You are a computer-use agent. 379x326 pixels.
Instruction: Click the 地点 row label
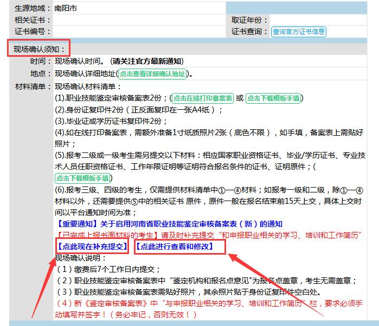point(38,74)
